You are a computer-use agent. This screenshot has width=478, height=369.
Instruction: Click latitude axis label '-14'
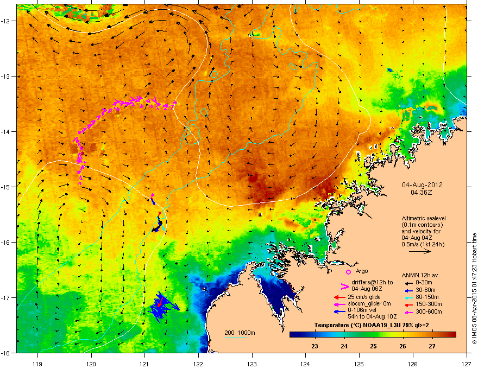(x=6, y=132)
